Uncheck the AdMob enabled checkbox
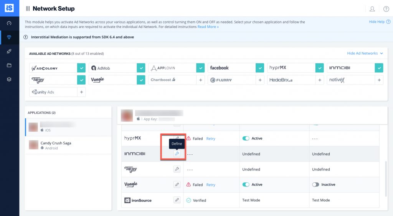Image resolution: width=393 pixels, height=216 pixels. [x=141, y=68]
